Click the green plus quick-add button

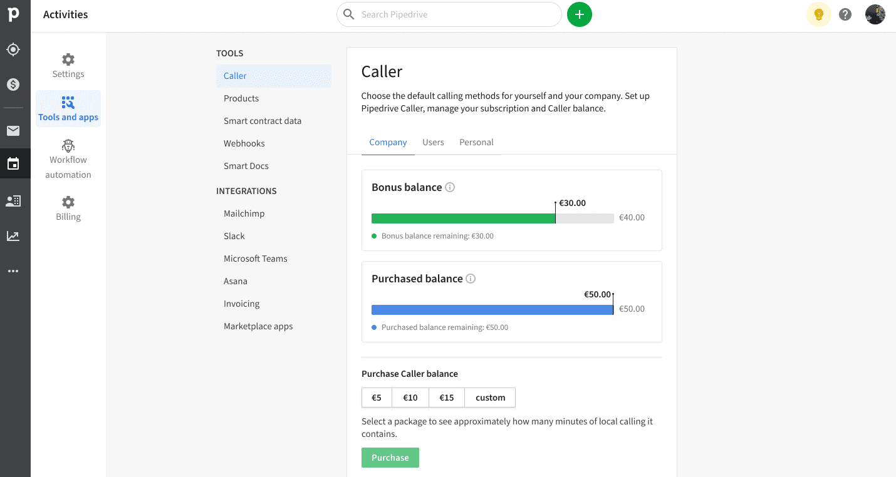[x=580, y=14]
